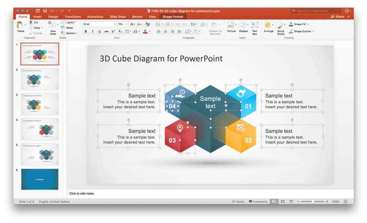The height and width of the screenshot is (223, 367).
Task: Switch to the Design tab
Action: 53,17
